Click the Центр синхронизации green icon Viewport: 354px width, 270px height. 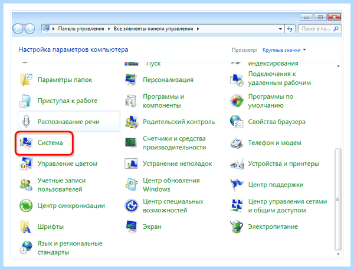click(x=26, y=206)
